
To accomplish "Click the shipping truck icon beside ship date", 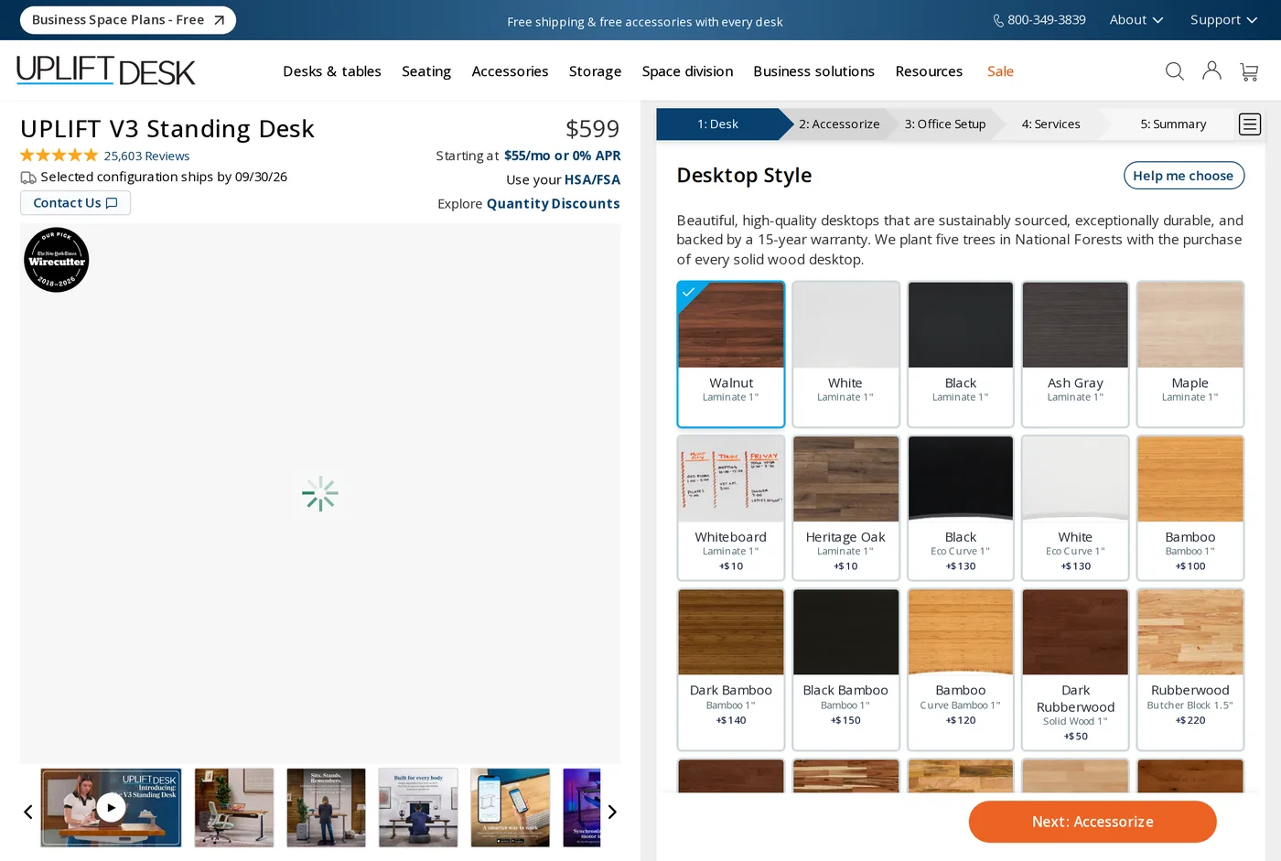I will pos(28,178).
